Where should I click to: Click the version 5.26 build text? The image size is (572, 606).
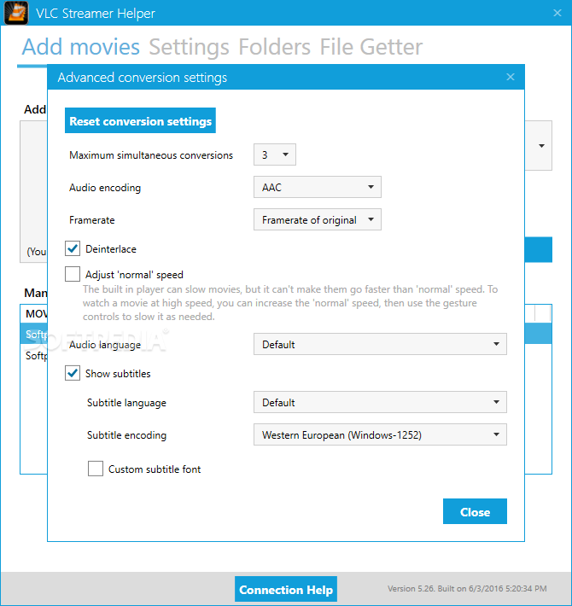[467, 589]
